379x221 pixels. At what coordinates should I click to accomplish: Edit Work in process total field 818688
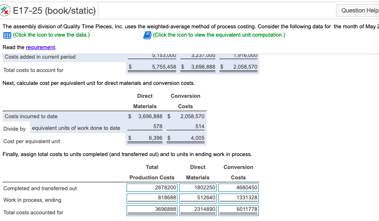point(152,198)
